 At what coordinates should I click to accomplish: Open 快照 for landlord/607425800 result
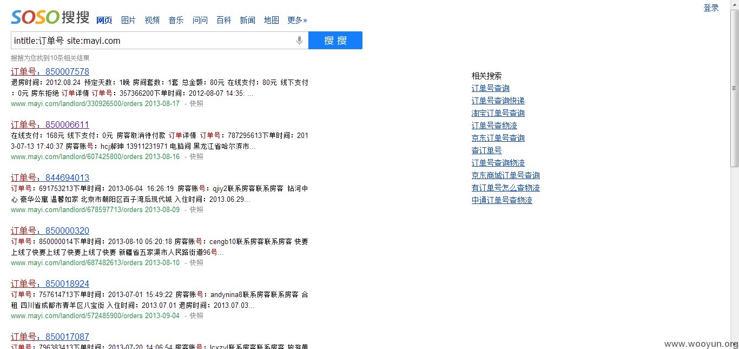click(x=196, y=156)
